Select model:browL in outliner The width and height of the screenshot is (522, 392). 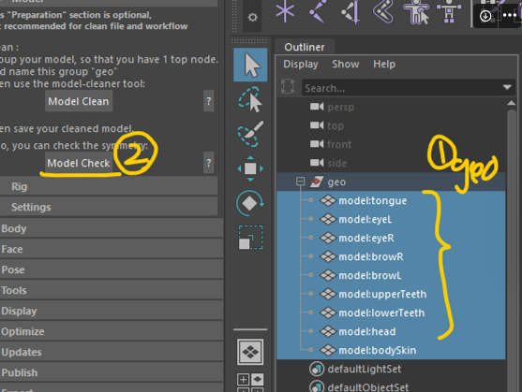(x=391, y=275)
